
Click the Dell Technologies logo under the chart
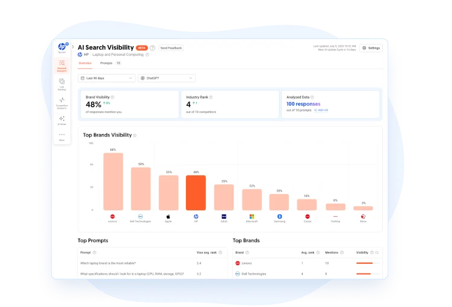pos(140,216)
